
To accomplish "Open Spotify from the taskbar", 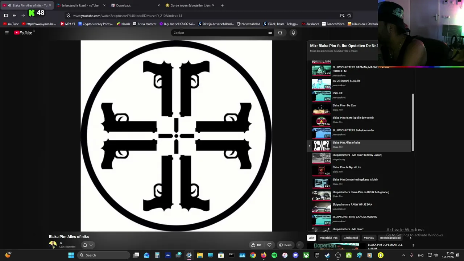I will tap(274, 255).
